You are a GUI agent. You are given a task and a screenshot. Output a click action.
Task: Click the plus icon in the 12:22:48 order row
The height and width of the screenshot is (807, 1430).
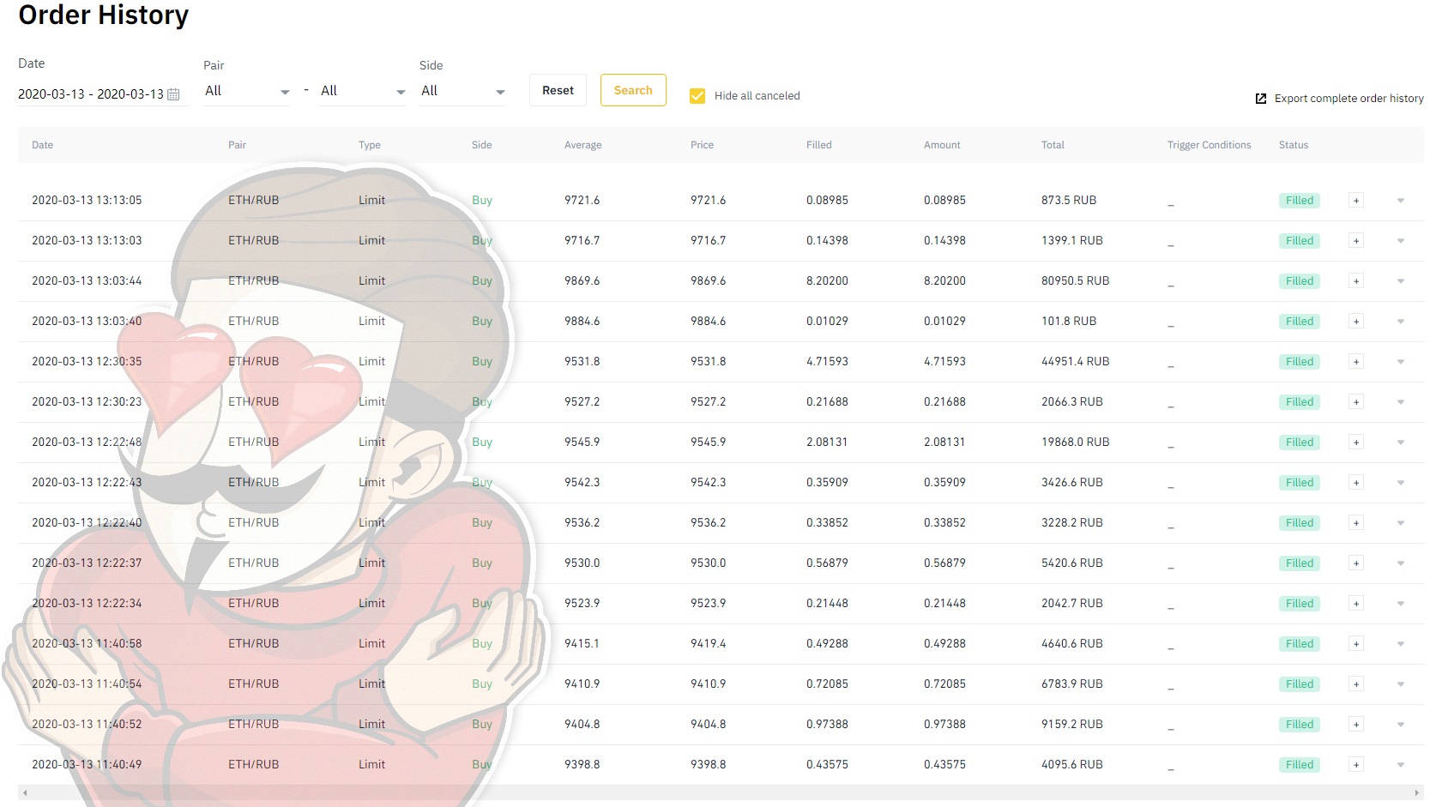pos(1356,443)
